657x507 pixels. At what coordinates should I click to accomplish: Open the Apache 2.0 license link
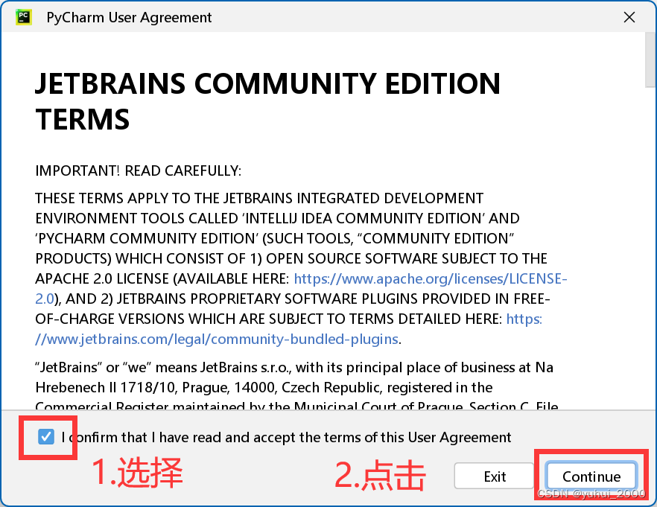click(431, 279)
